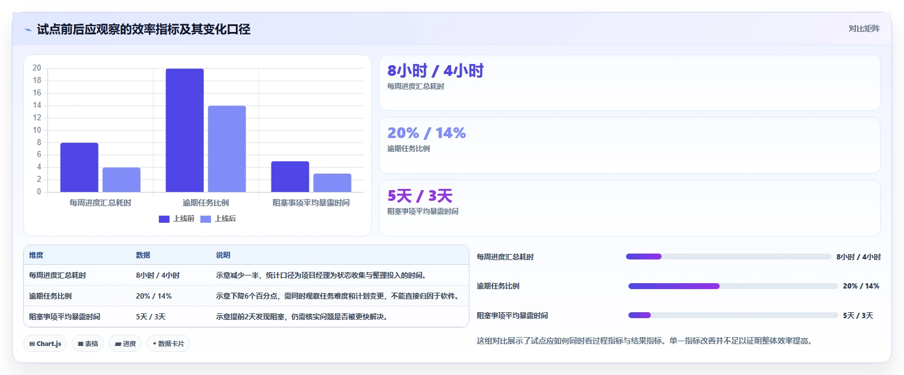Click the 逾期任务比例 x-axis label of the chart

point(206,203)
